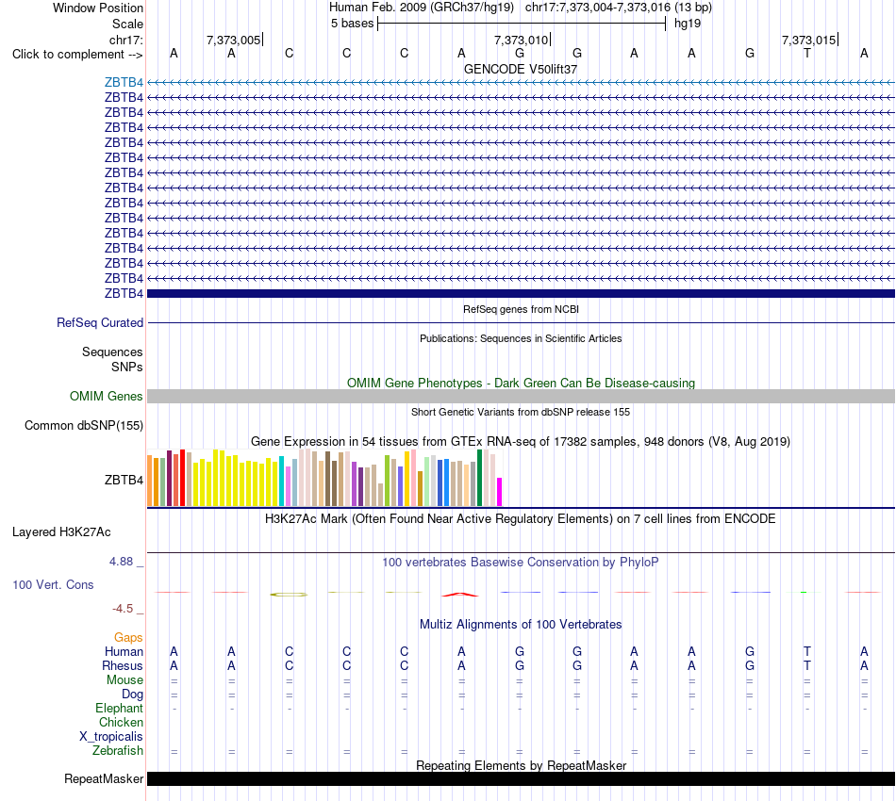The width and height of the screenshot is (896, 801).
Task: Open "Multiz Alignments of 100 Vertebrates" title
Action: pyautogui.click(x=521, y=625)
